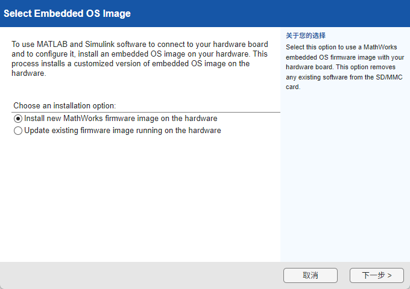Click the 'Select Embedded OS Image' title
The image size is (410, 289).
click(67, 13)
